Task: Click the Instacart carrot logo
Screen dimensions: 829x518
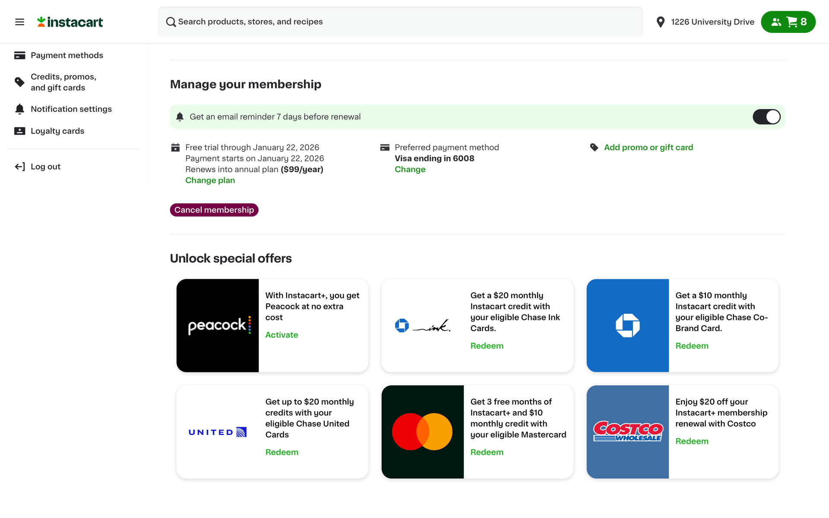Action: point(70,22)
